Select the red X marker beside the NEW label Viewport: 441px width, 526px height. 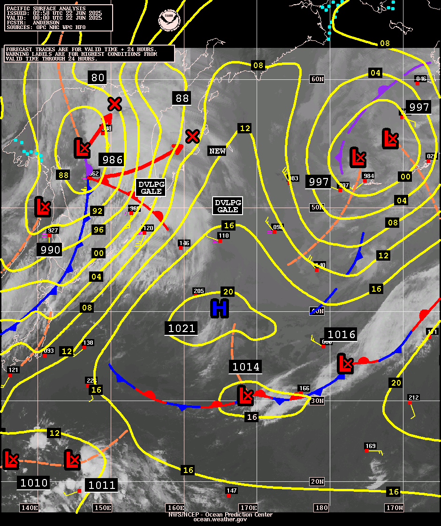193,137
